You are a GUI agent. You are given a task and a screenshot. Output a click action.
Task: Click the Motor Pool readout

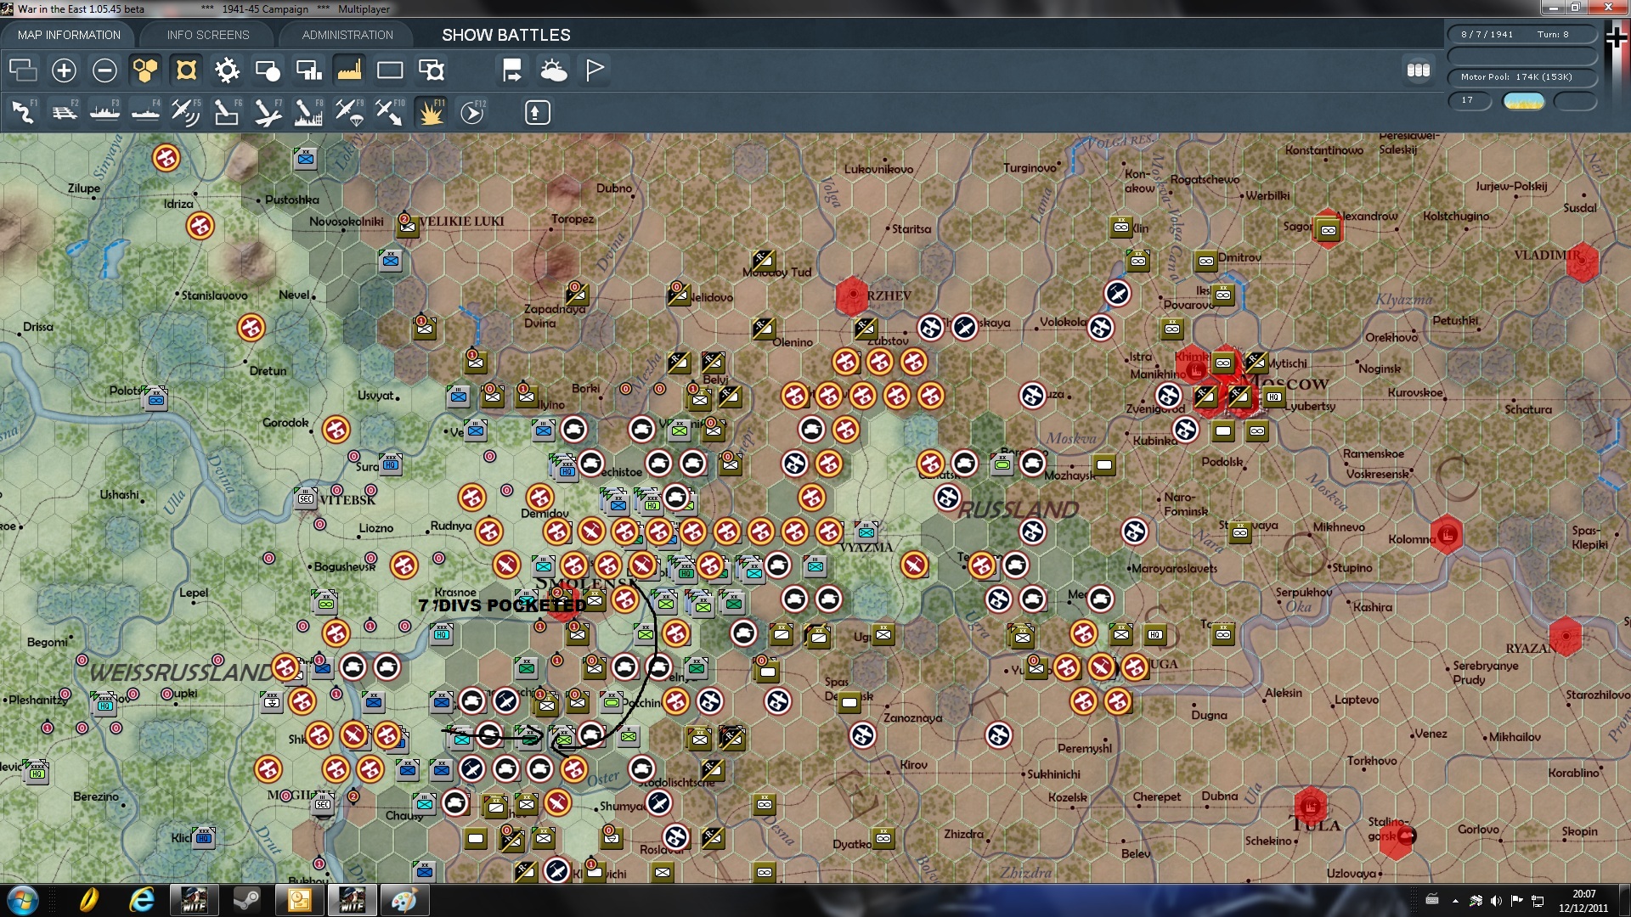(1522, 77)
